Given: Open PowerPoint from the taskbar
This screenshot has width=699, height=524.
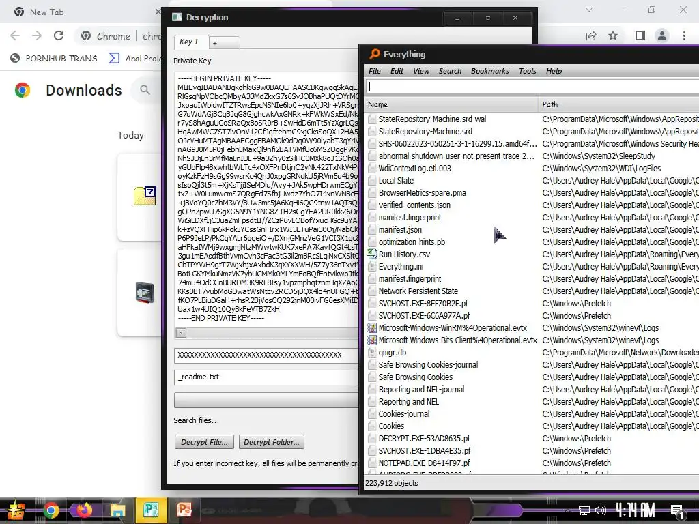Looking at the screenshot, I should [184, 510].
